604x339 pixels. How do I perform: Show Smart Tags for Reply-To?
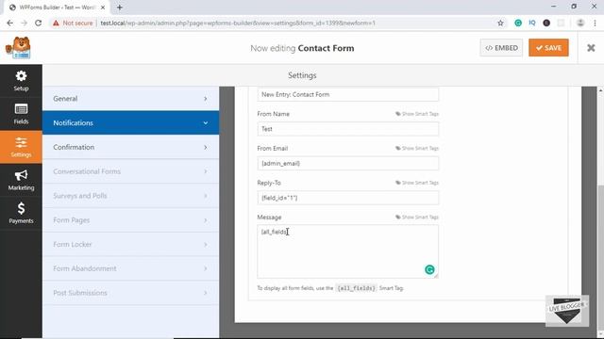click(417, 183)
